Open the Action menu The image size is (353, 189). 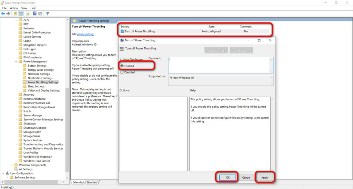[x=14, y=8]
